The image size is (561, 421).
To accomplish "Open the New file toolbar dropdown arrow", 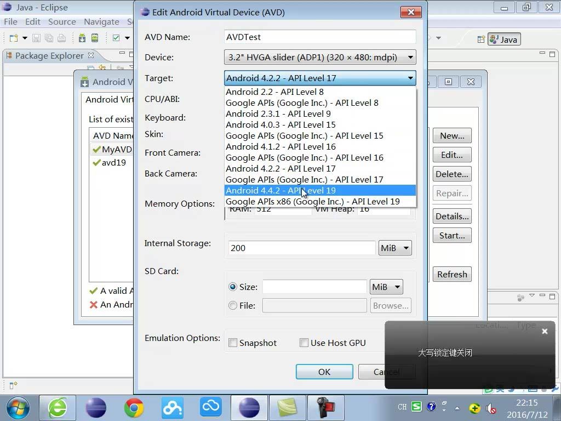I will (x=25, y=38).
